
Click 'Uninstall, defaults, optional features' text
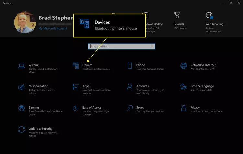[97, 92]
